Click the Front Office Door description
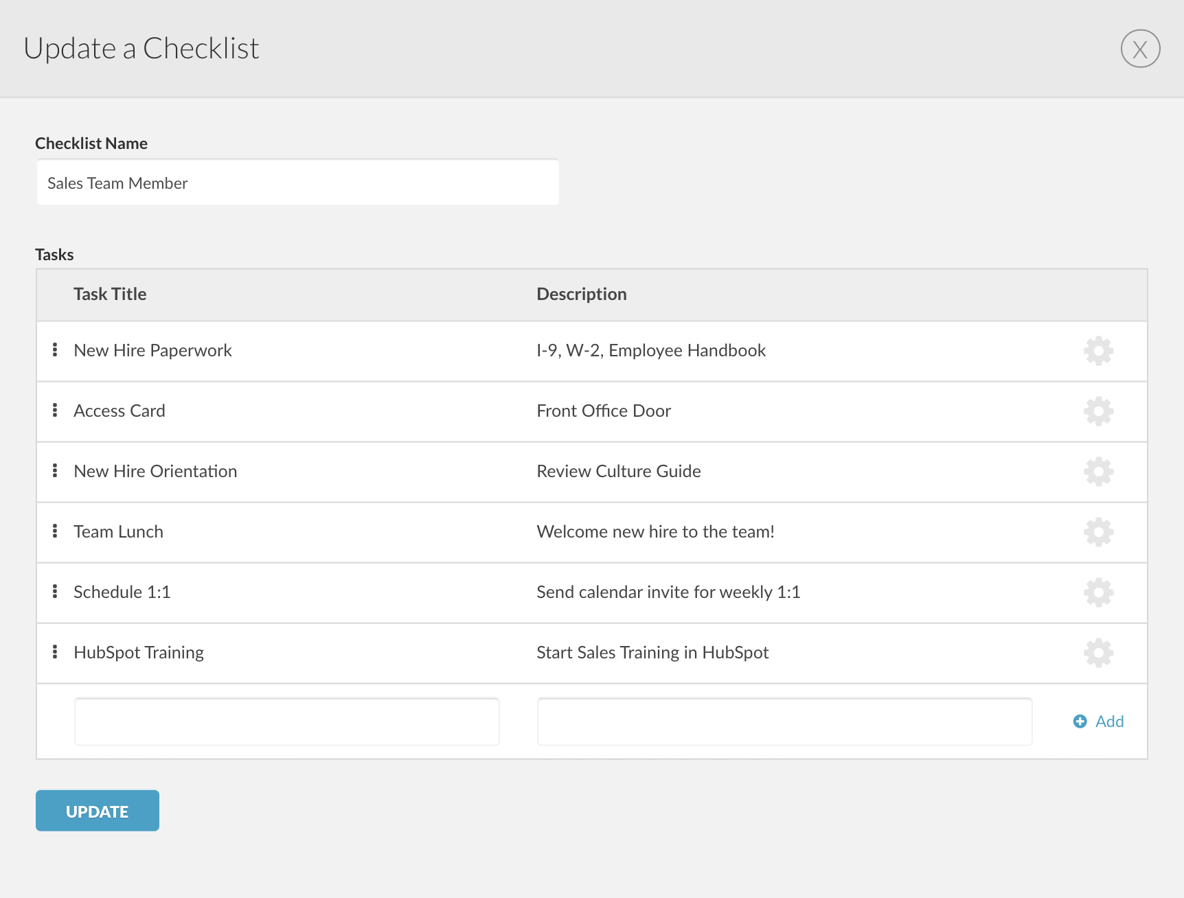This screenshot has height=898, width=1184. (604, 411)
